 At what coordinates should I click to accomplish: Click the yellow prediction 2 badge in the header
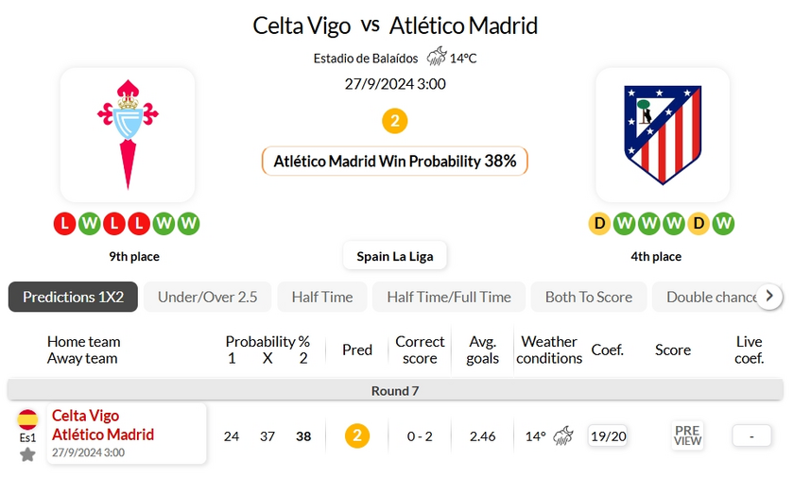[394, 121]
